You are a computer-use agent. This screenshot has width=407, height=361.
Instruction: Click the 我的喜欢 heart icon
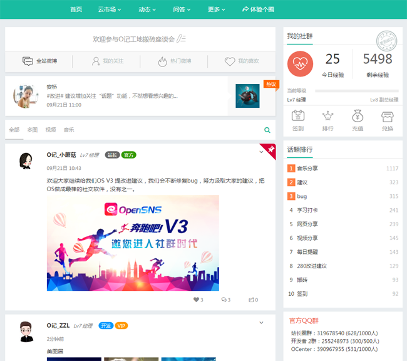click(x=230, y=61)
